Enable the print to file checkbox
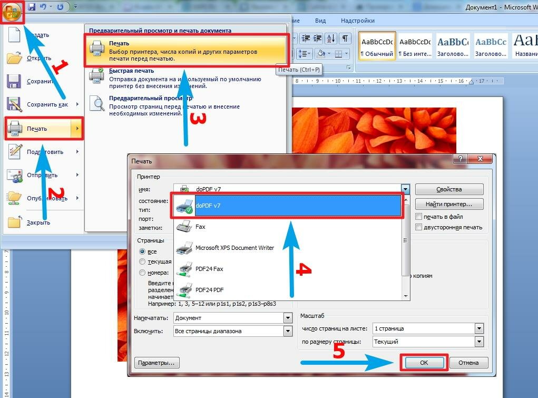The image size is (538, 398). pos(418,217)
